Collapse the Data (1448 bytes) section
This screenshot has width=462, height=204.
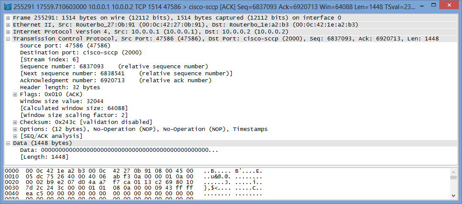coord(8,143)
